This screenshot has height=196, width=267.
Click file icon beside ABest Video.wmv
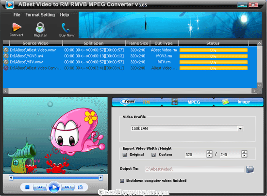pos(6,50)
